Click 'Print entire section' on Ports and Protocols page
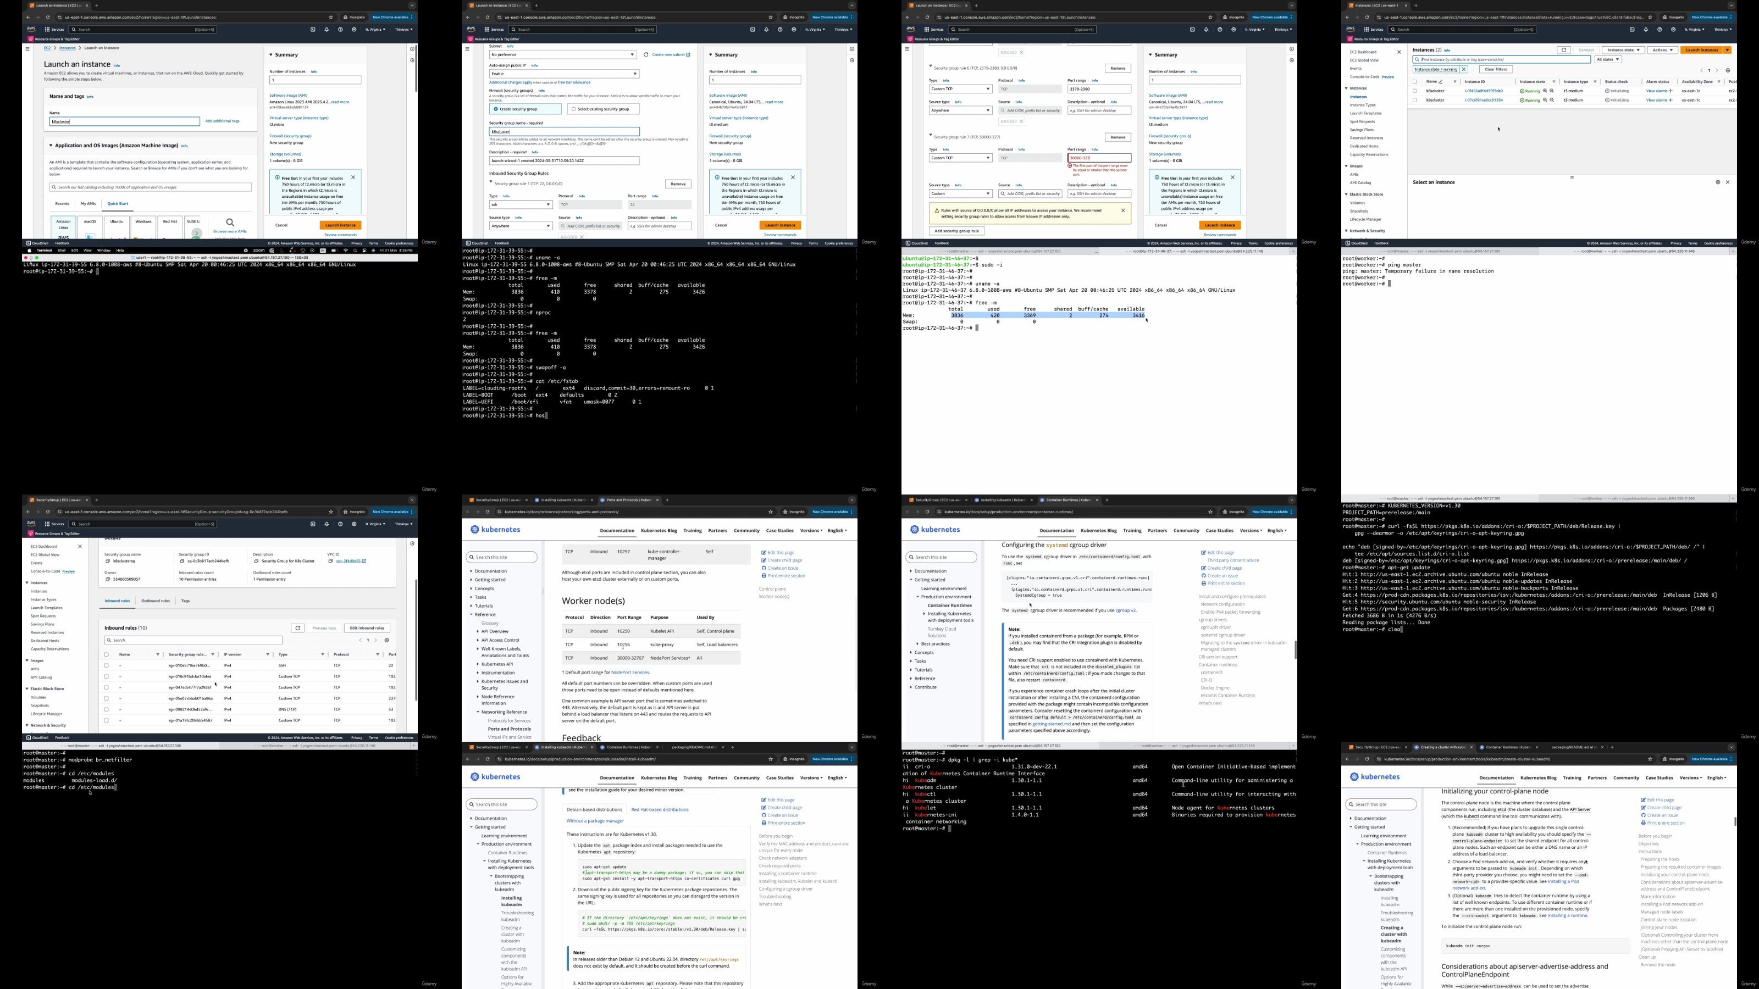The width and height of the screenshot is (1759, 989). point(783,575)
